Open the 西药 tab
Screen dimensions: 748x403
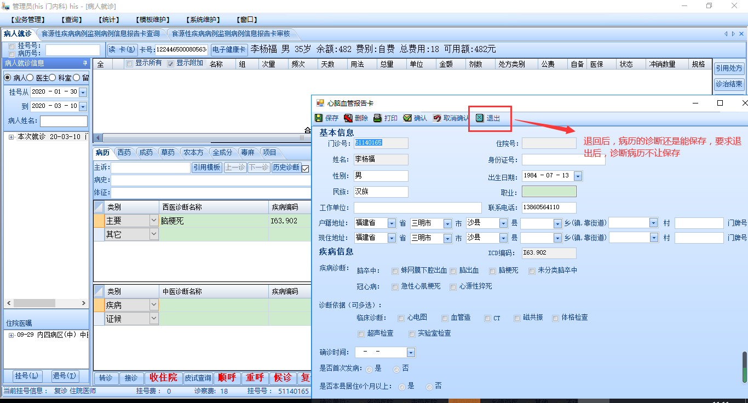tap(124, 153)
